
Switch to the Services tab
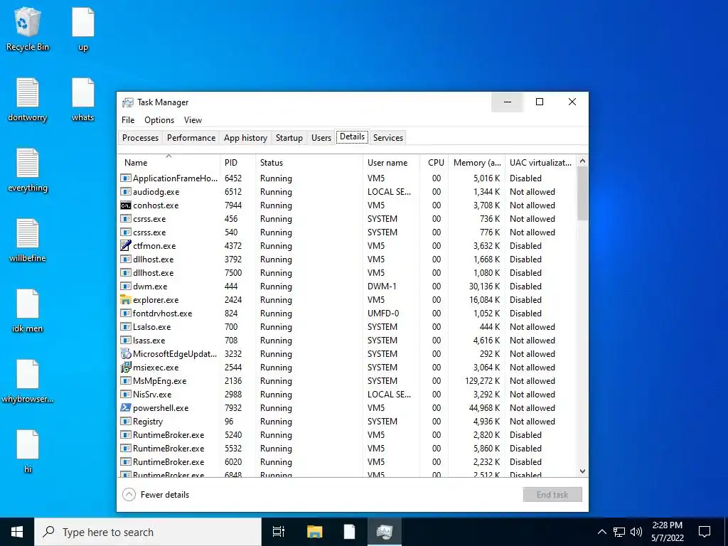[x=388, y=138]
